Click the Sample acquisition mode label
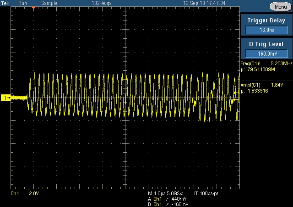Screen dimensions: 293x207 coord(49,3)
